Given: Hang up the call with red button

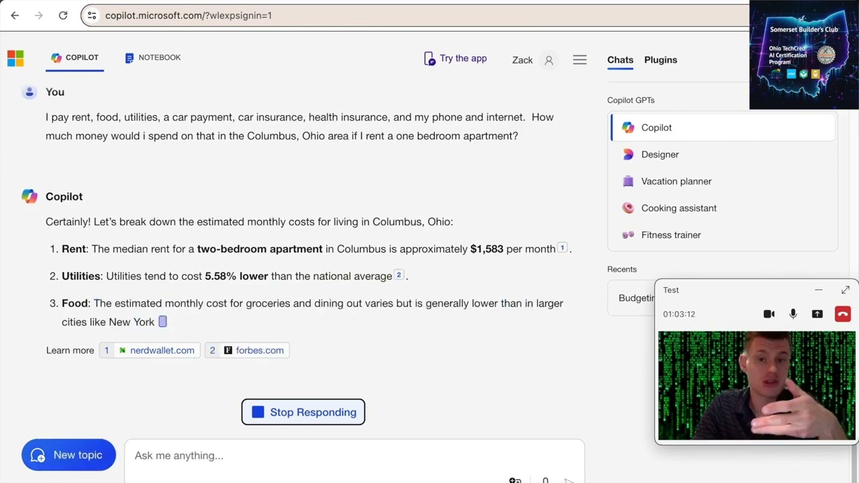Looking at the screenshot, I should pyautogui.click(x=843, y=314).
